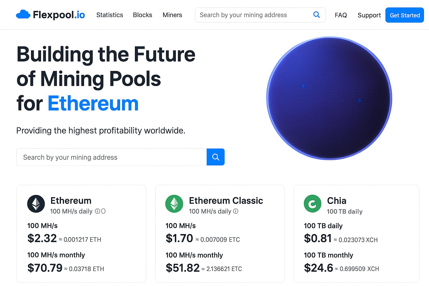Image resolution: width=429 pixels, height=286 pixels.
Task: Click the glowing blue sphere graphic
Action: click(329, 98)
